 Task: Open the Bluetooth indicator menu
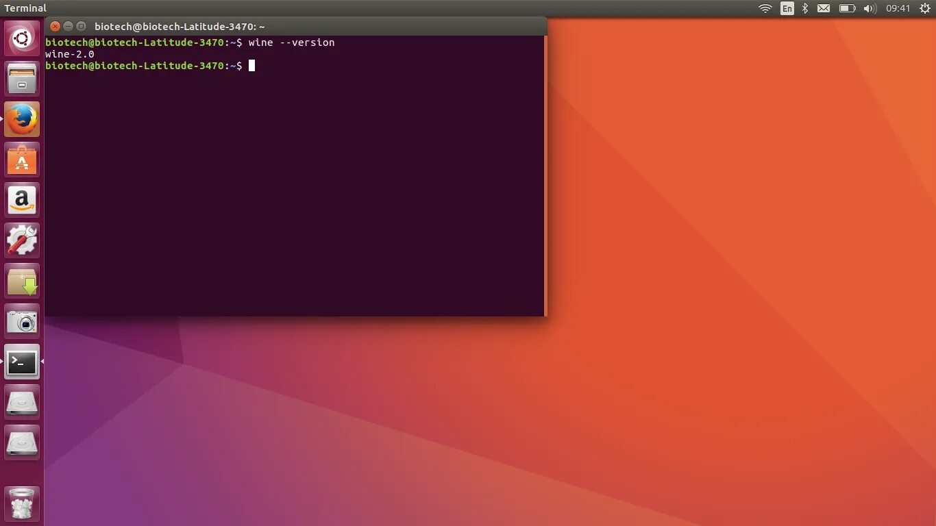click(805, 8)
